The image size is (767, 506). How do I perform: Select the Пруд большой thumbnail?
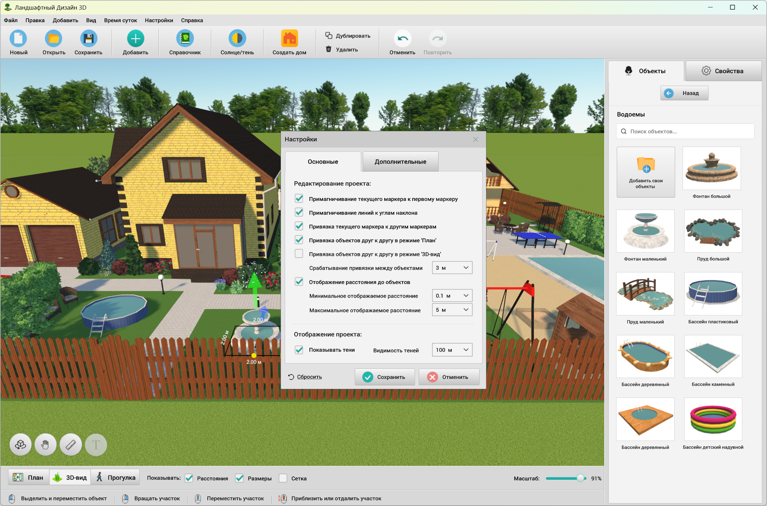[x=713, y=231]
